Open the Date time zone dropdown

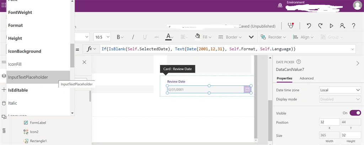click(x=340, y=90)
